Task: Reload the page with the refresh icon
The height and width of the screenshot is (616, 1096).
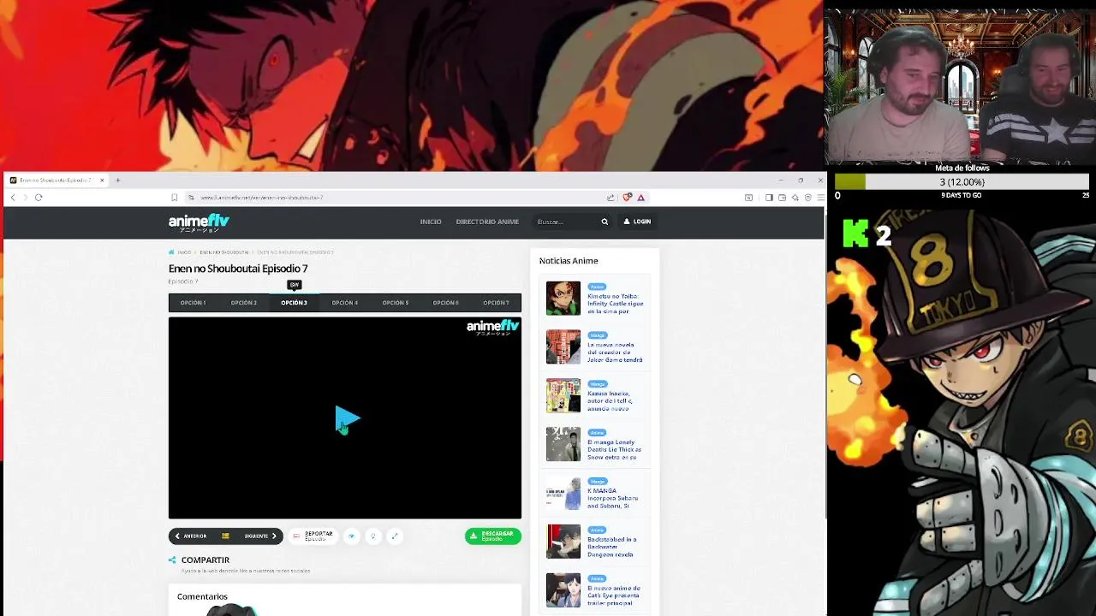Action: coord(39,198)
